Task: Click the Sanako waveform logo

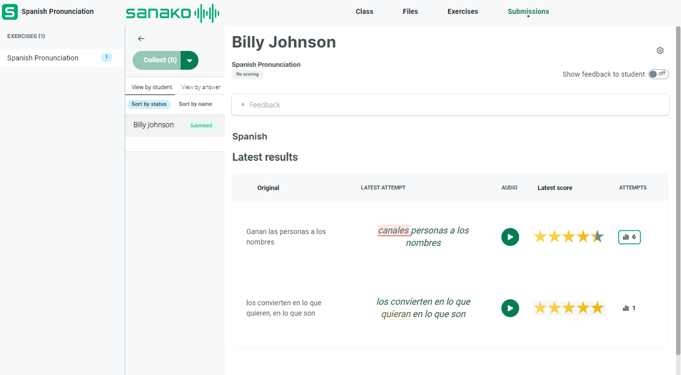Action: (173, 13)
